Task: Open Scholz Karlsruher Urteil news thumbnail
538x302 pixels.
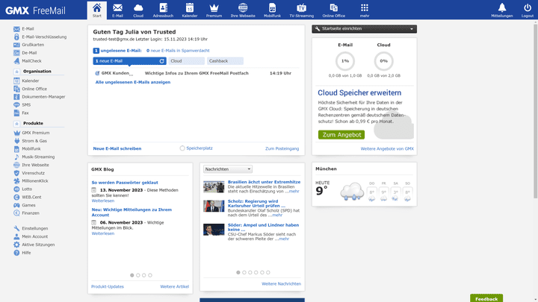Action: [214, 206]
